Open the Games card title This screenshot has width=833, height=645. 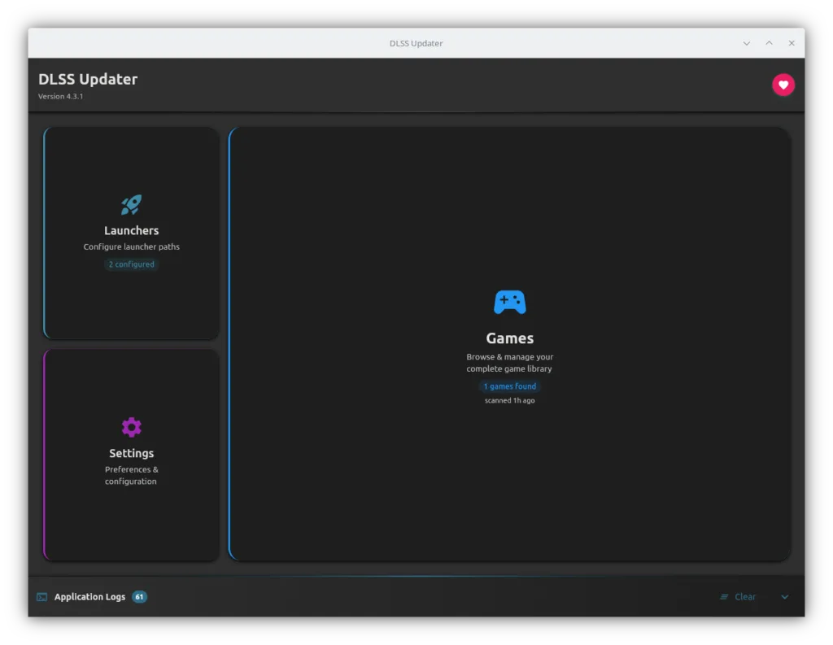(x=509, y=338)
